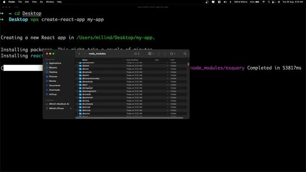Click the Milind Mishra user name
Screen dimensions: 306x172
pyautogui.click(x=240, y=2)
